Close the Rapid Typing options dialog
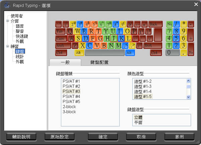This screenshot has width=201, height=145. [196, 4]
